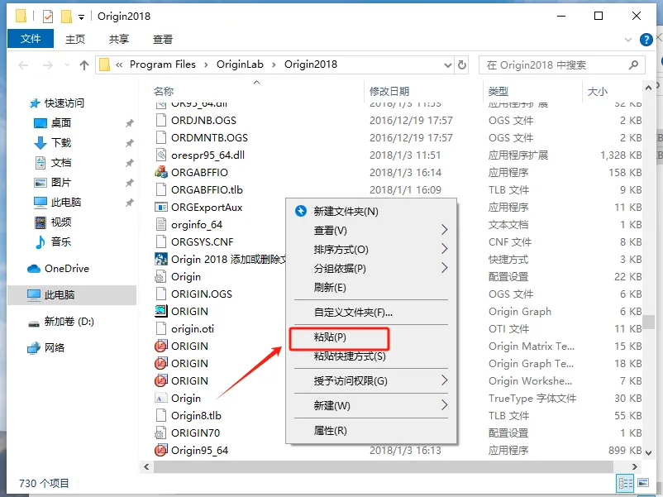Select the origin.oti file
The height and width of the screenshot is (497, 663).
click(193, 328)
